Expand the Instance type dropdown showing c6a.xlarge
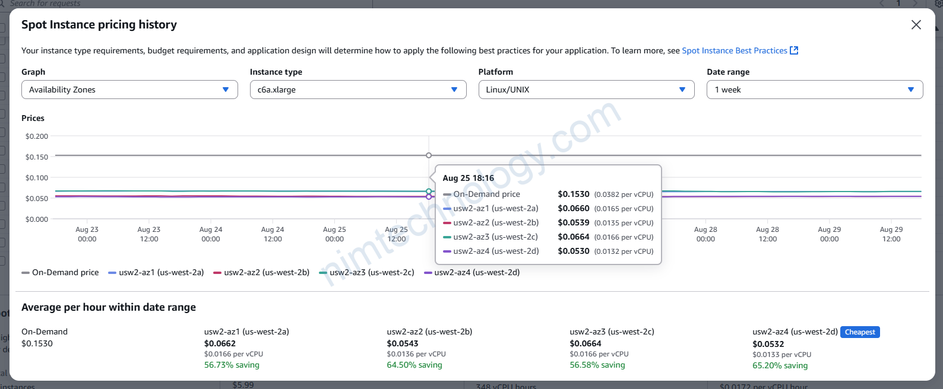Image resolution: width=943 pixels, height=389 pixels. click(x=357, y=90)
